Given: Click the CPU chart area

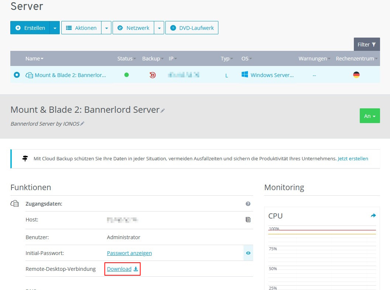Looking at the screenshot, I should tap(322, 258).
